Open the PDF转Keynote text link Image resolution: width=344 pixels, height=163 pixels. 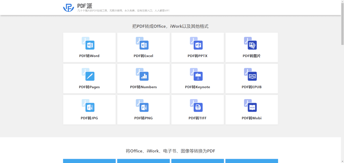197,87
